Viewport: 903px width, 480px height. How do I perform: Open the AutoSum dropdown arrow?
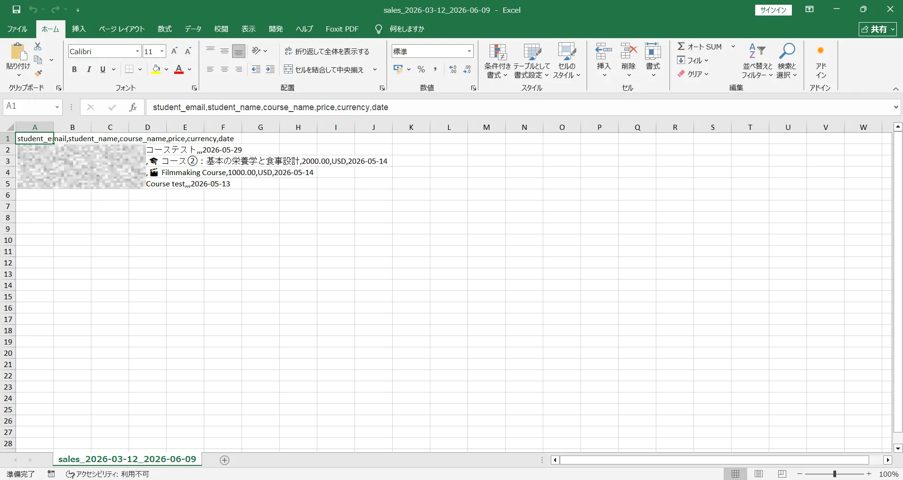pyautogui.click(x=733, y=47)
